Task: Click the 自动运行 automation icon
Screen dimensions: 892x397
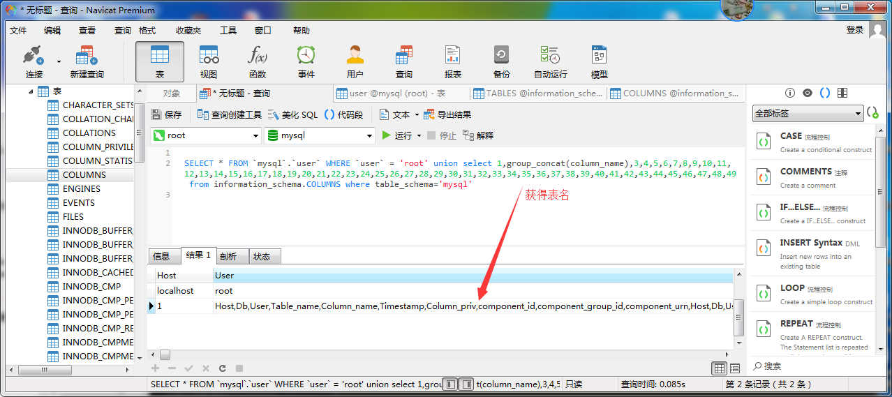Action: coord(550,61)
